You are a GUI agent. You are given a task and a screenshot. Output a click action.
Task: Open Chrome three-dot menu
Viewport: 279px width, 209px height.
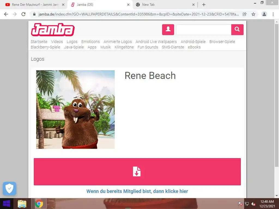click(x=273, y=14)
